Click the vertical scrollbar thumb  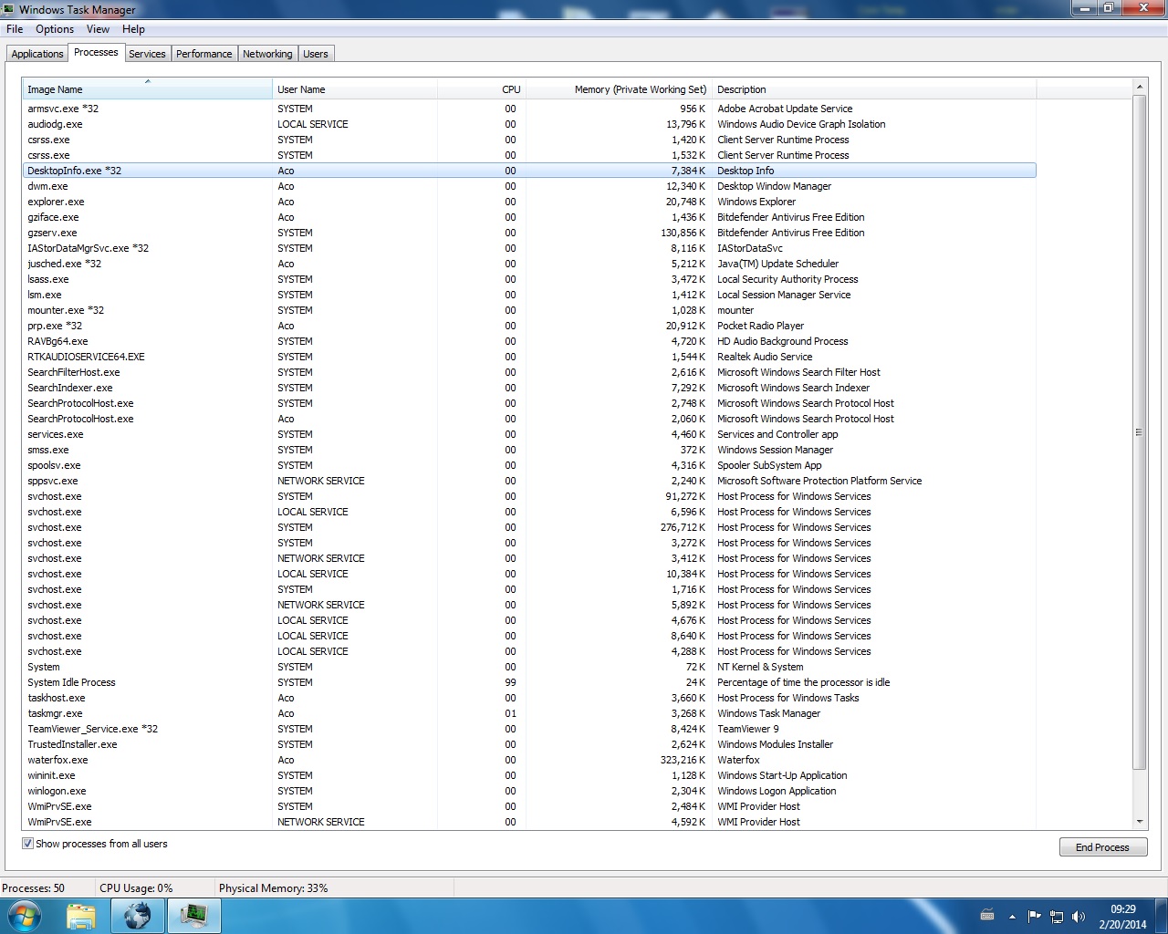[1139, 432]
